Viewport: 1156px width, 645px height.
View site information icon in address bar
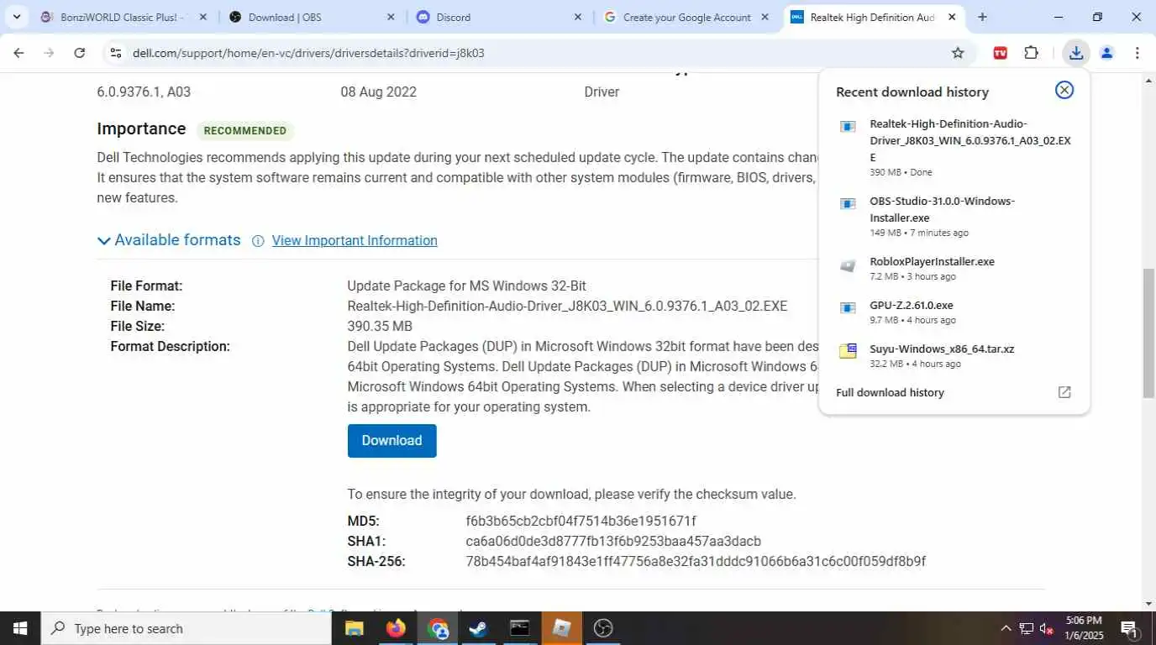coord(116,53)
